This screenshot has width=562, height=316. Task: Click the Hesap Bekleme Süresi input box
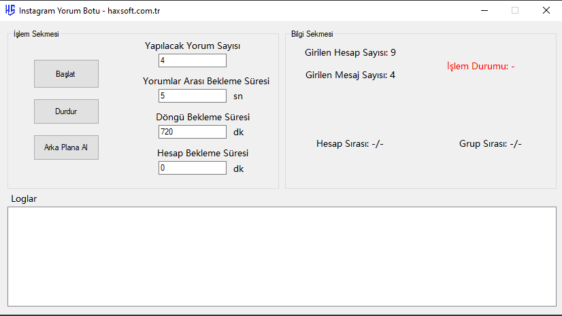pyautogui.click(x=192, y=168)
